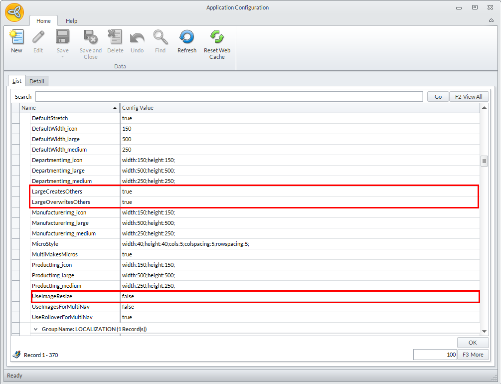The width and height of the screenshot is (501, 384).
Task: Sort by the Name column header
Action: pos(69,108)
